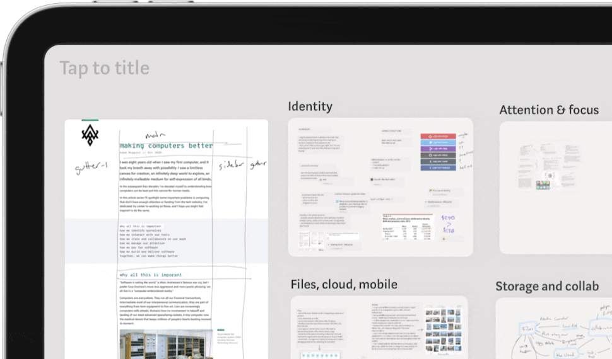Image resolution: width=612 pixels, height=359 pixels.
Task: Click the 'why all this is important' heading
Action: coord(151,275)
